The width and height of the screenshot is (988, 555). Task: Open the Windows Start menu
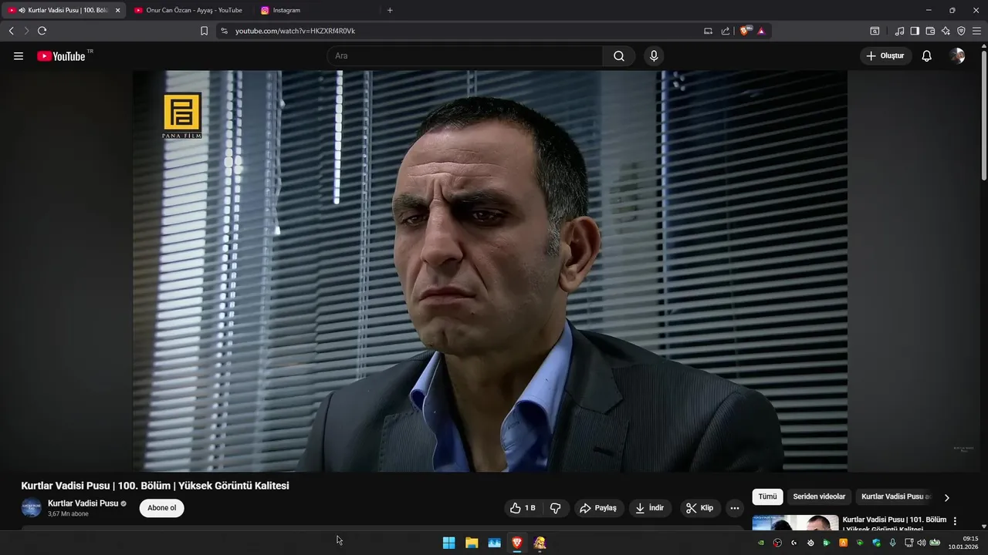point(448,543)
